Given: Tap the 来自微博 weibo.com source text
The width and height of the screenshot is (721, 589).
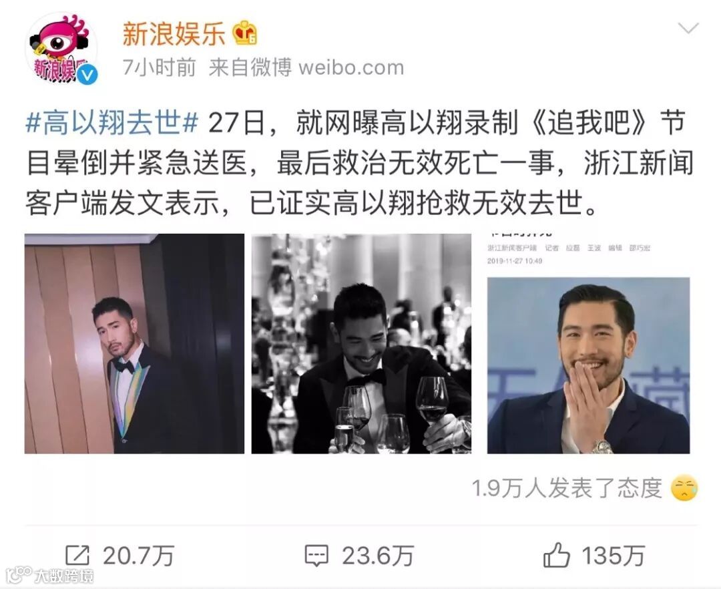Looking at the screenshot, I should [x=306, y=67].
